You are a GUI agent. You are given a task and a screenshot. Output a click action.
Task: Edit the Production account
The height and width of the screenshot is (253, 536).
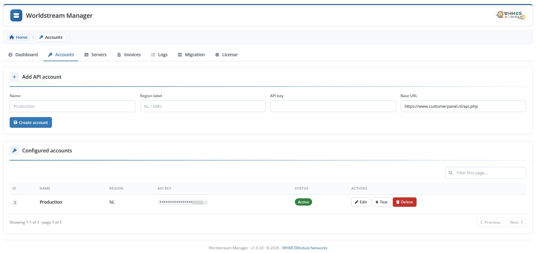[x=361, y=202]
